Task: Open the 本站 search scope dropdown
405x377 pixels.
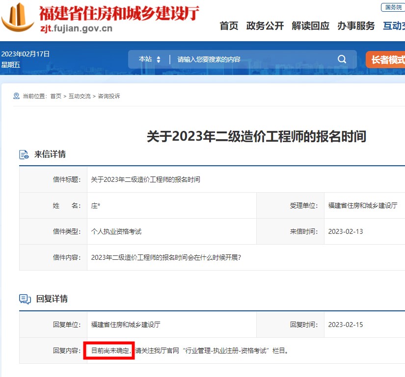Action: pos(149,59)
